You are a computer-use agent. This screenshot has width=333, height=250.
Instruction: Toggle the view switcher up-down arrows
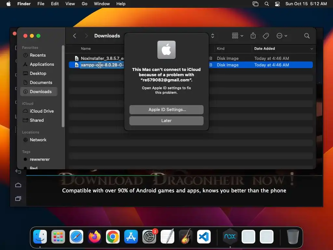(213, 36)
